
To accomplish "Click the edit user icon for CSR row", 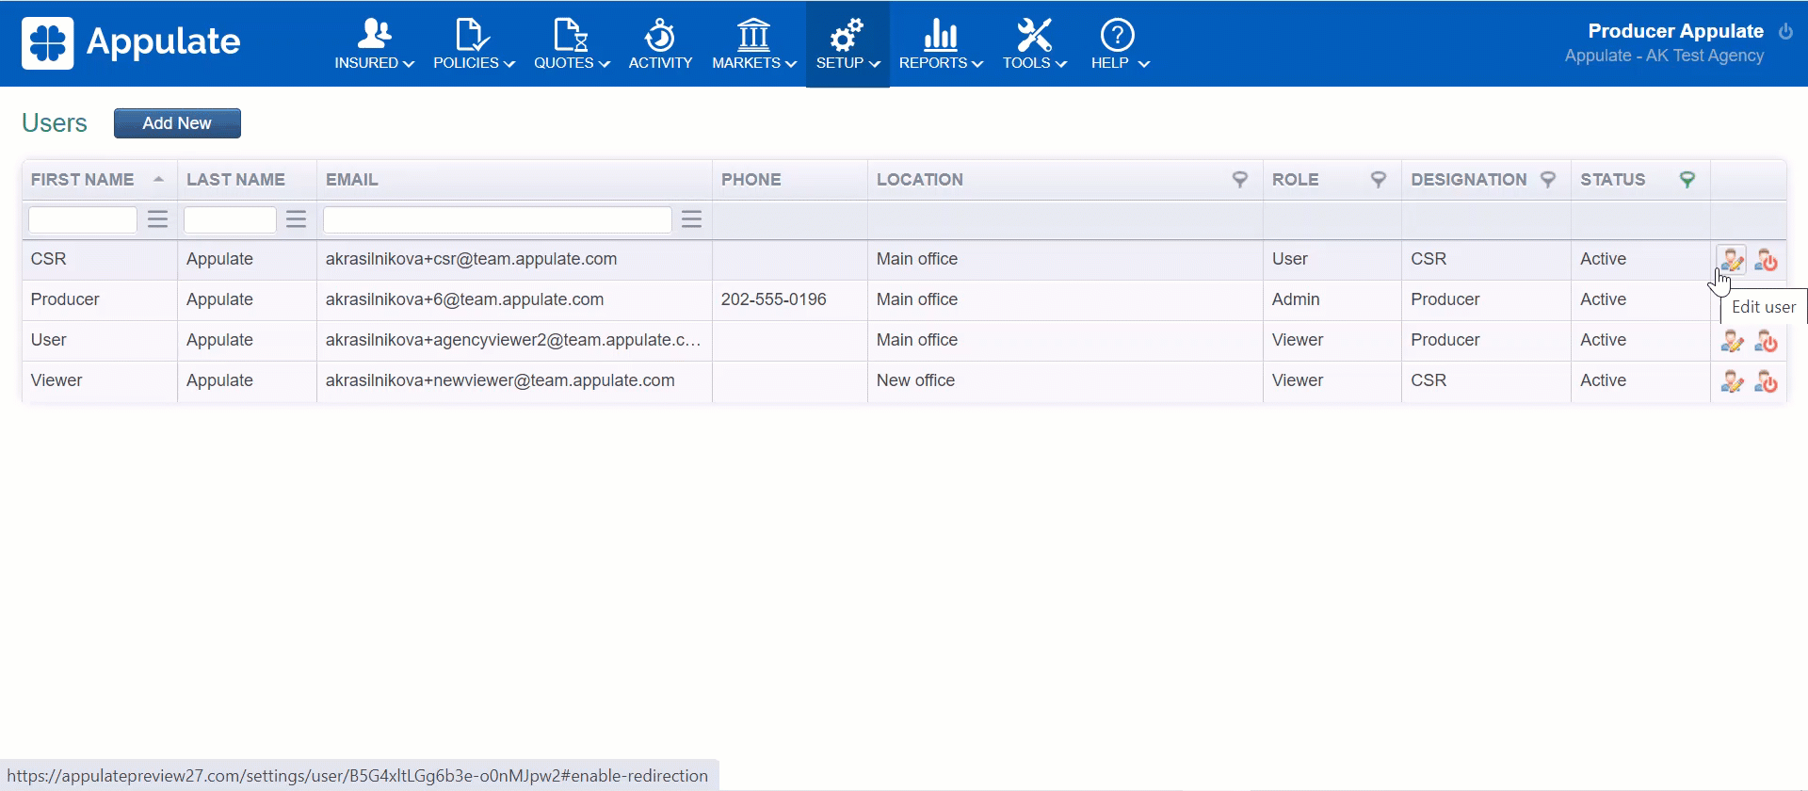I will click(x=1731, y=260).
